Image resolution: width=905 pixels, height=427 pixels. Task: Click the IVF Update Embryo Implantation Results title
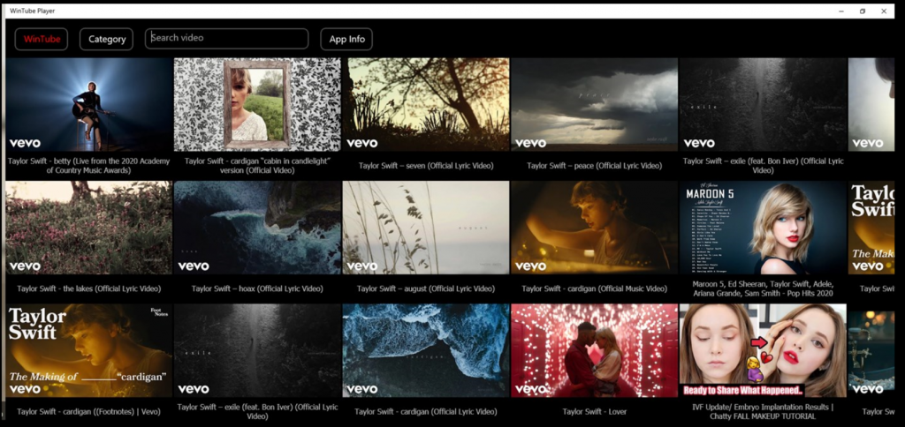[763, 412]
